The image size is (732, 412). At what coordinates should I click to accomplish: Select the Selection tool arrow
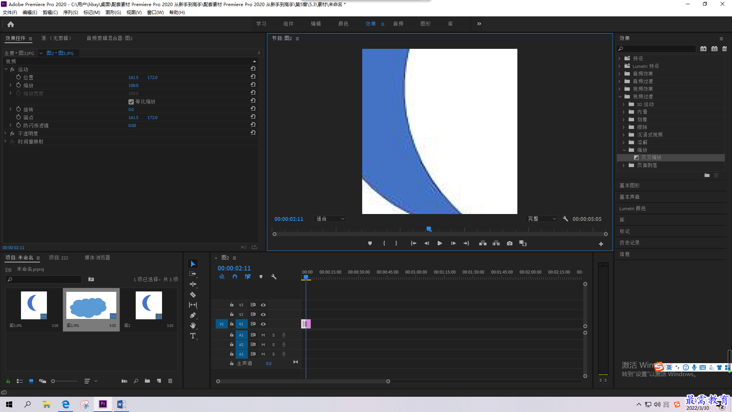point(193,264)
